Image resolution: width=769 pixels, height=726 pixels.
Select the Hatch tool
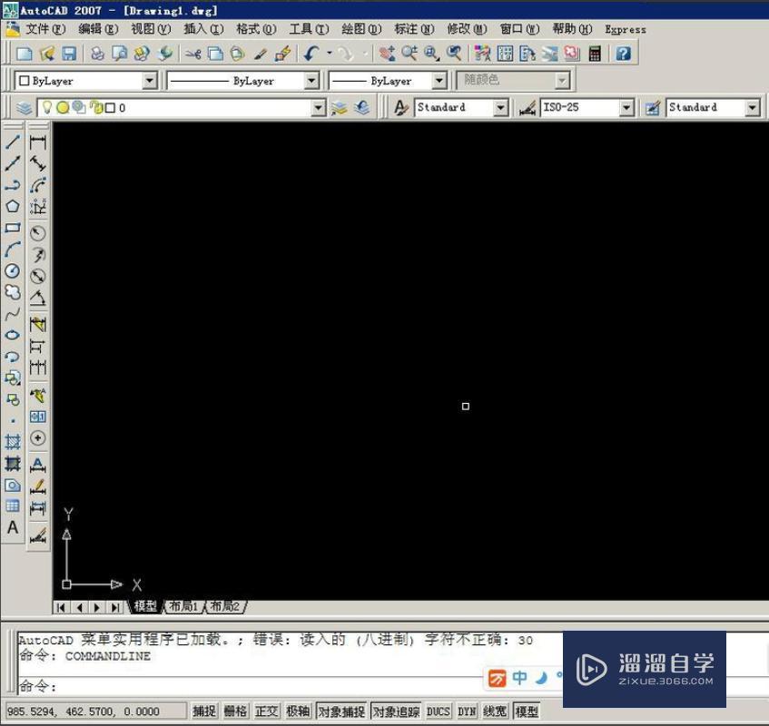13,442
